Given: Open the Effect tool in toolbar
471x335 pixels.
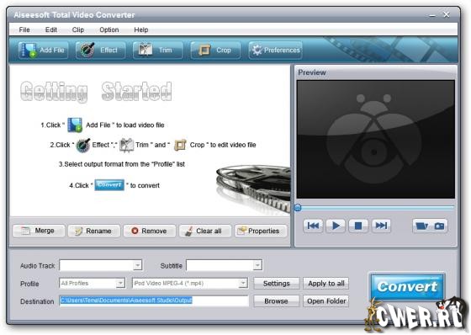Looking at the screenshot, I should click(x=100, y=50).
